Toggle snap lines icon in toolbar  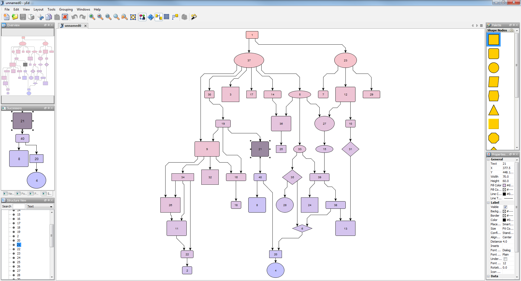159,17
